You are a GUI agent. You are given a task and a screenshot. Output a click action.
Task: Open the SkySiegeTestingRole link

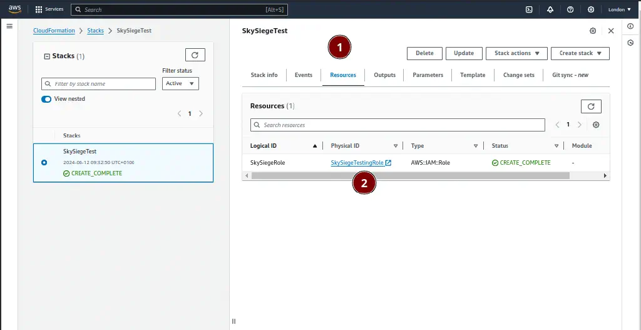[357, 163]
